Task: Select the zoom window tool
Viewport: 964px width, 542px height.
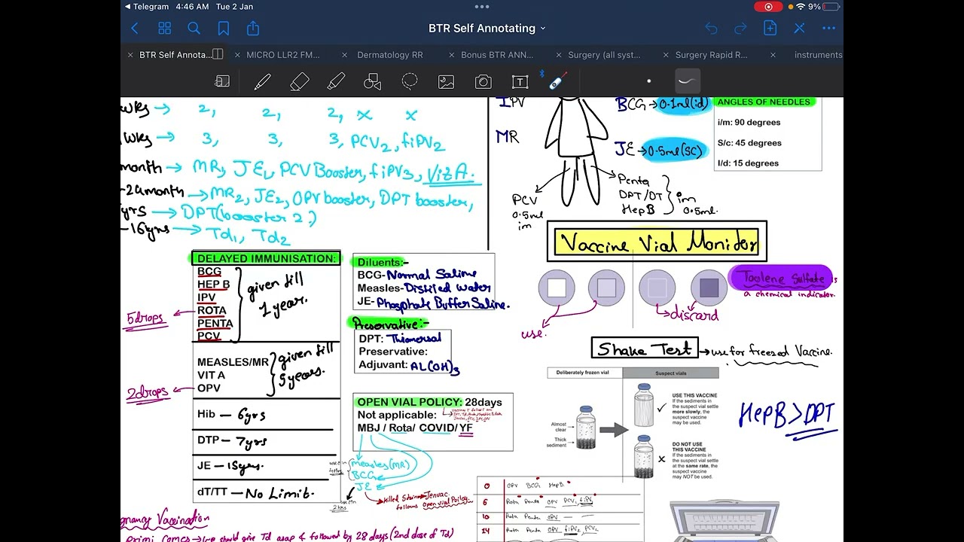Action: coord(222,81)
